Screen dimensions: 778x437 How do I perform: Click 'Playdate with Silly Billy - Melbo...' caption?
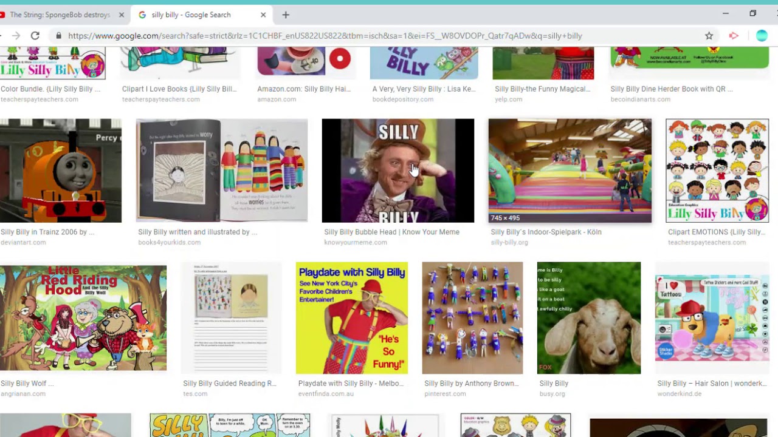[x=351, y=384]
